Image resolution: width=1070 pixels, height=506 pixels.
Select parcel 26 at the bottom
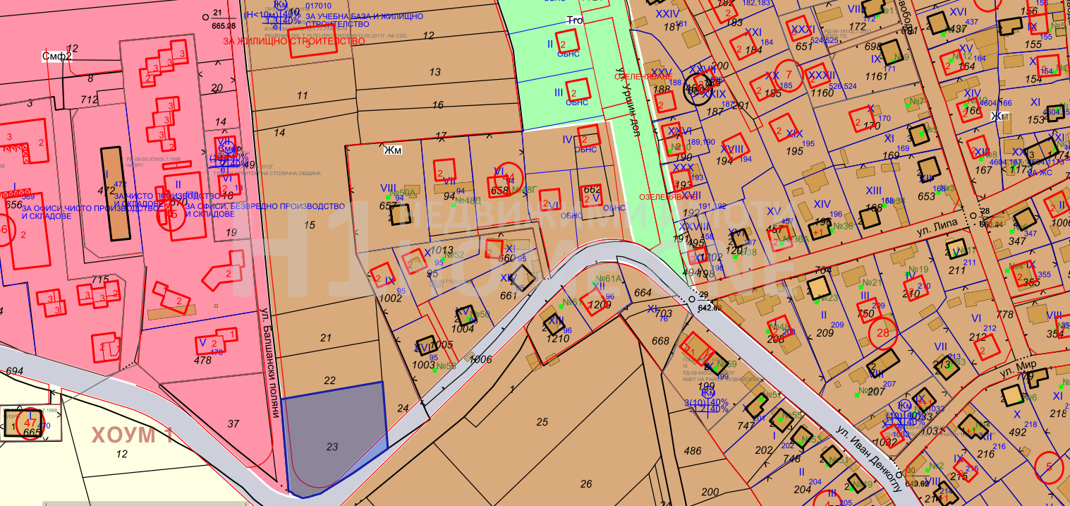[x=585, y=483]
